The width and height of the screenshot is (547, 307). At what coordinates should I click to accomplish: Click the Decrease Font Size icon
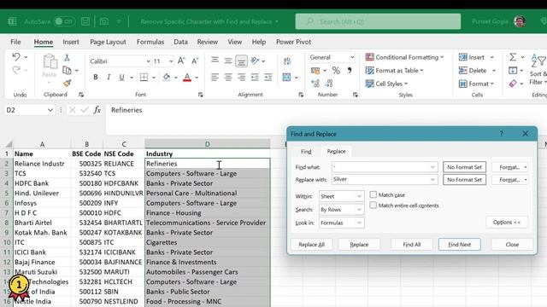(195, 61)
